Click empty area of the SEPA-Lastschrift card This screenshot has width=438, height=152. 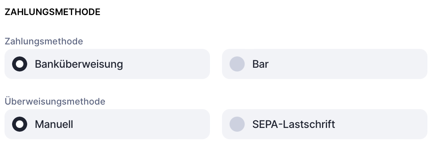[x=381, y=124]
